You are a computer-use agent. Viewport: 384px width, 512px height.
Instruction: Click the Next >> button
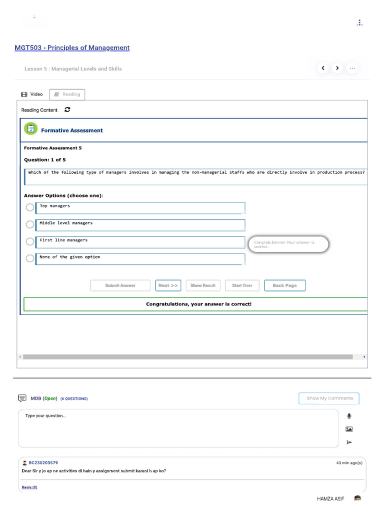click(168, 285)
